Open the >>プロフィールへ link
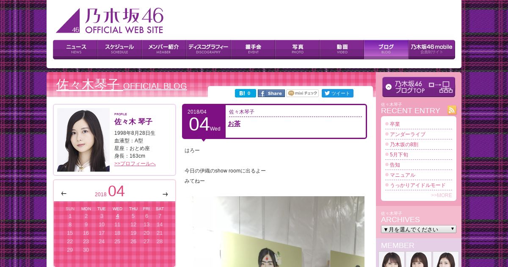This screenshot has width=508, height=267. (135, 164)
